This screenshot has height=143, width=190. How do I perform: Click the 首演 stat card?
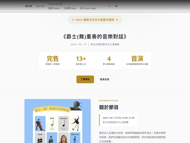tap(137, 61)
